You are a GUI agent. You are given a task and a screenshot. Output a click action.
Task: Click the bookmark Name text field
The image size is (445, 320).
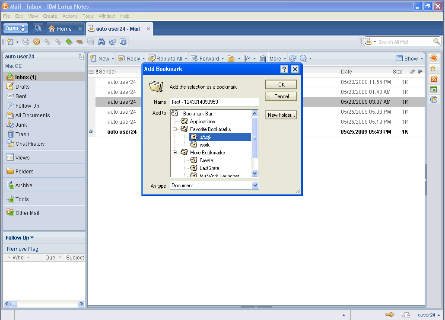[x=214, y=102]
